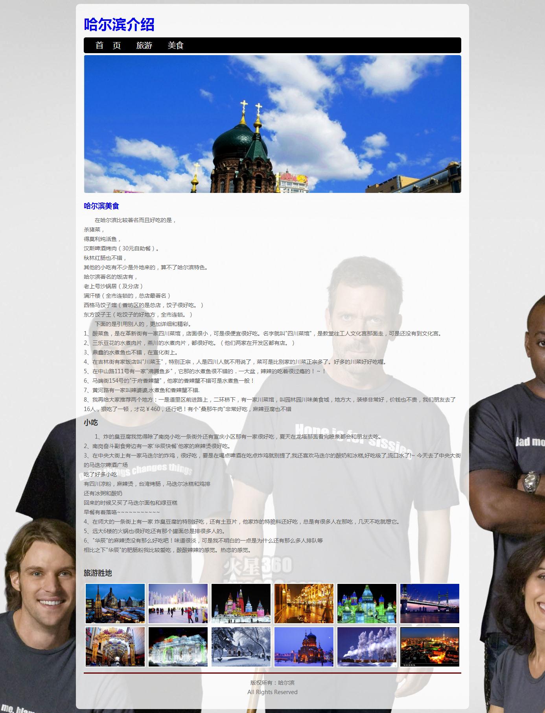This screenshot has height=713, width=545.
Task: Open the night market with church spire thumbnail
Action: (x=115, y=603)
